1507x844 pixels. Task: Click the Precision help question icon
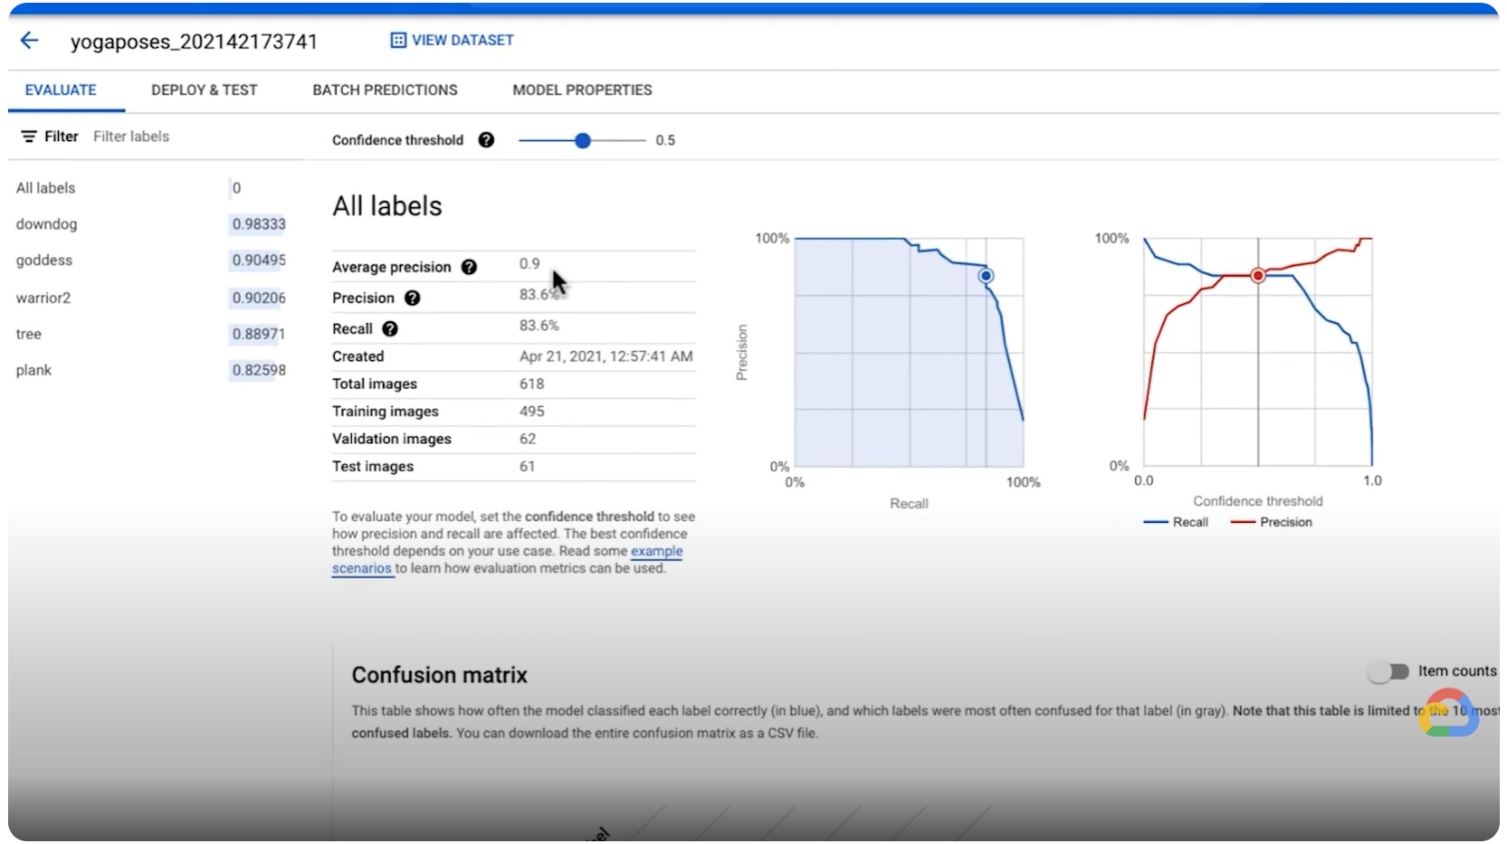coord(412,298)
